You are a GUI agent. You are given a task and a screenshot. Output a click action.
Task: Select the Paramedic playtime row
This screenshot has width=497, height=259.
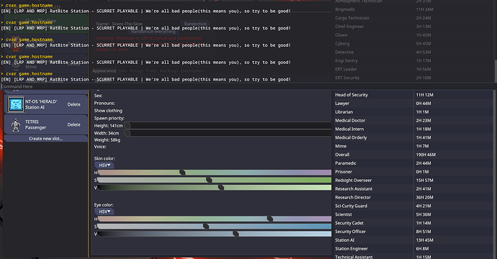point(413,163)
